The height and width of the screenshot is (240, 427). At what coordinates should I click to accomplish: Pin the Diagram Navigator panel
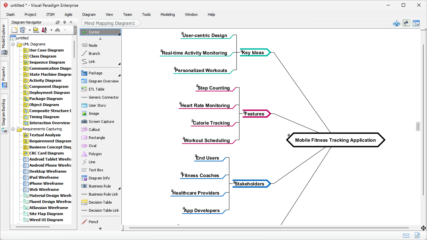pyautogui.click(x=64, y=22)
